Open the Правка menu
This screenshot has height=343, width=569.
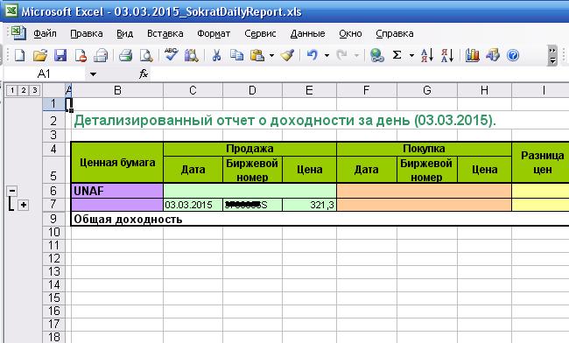(x=87, y=34)
